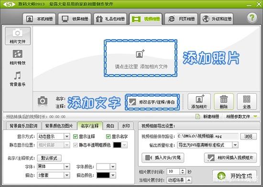Open the 水印 tab
This screenshot has width=263, height=187.
pyautogui.click(x=126, y=126)
